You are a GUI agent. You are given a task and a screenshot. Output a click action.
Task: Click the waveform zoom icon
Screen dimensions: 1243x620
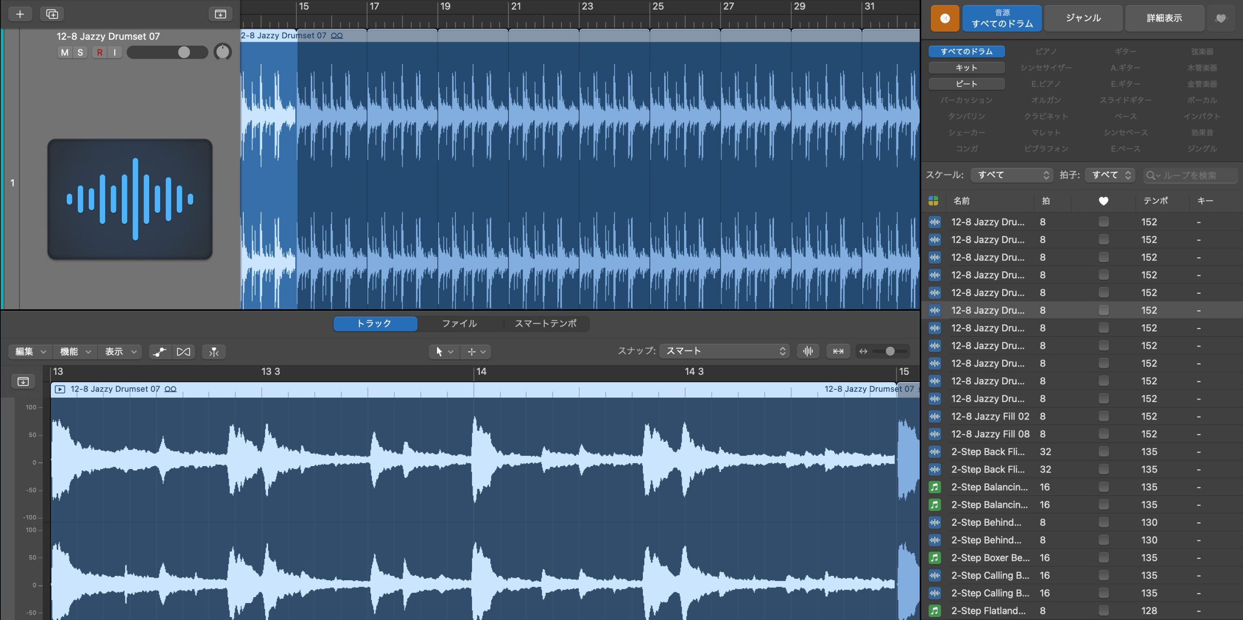pos(808,351)
